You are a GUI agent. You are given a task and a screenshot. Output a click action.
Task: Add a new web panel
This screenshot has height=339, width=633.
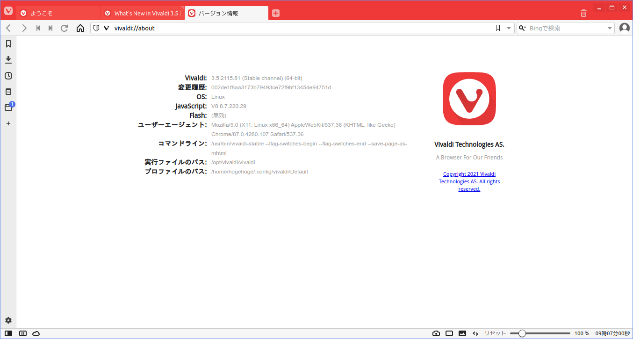click(x=8, y=123)
